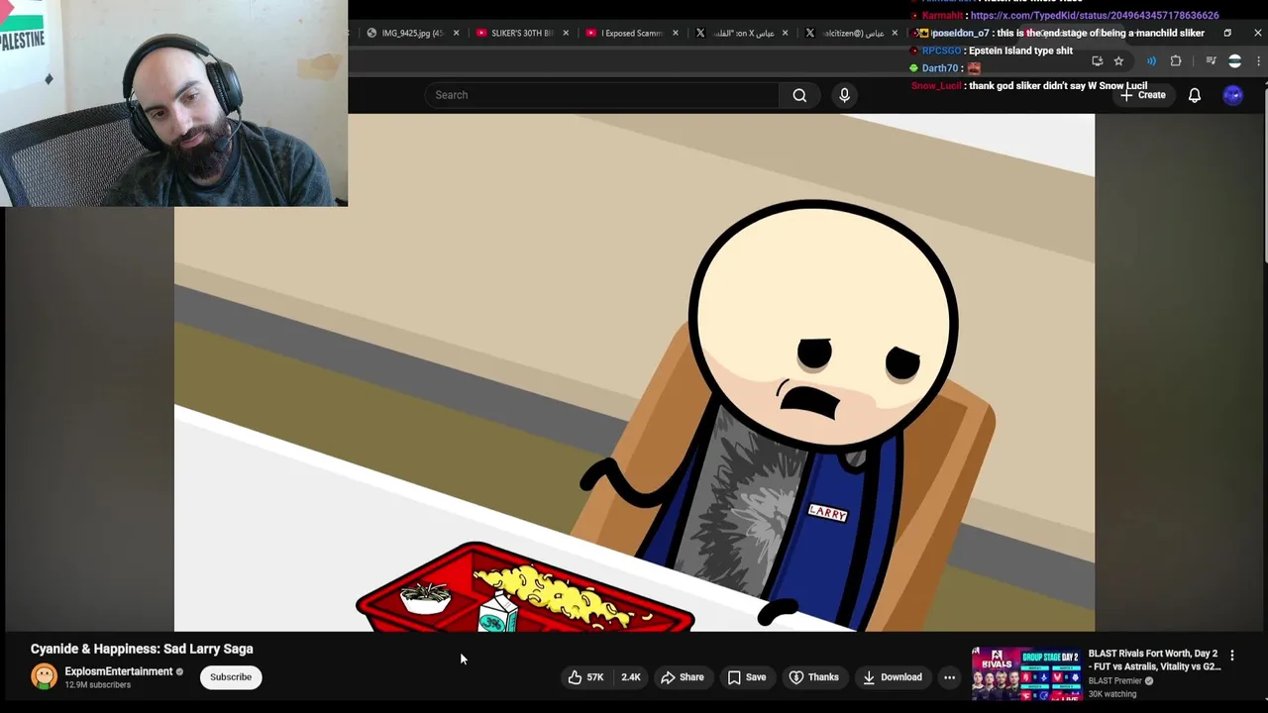Open the ExplosmEntertainment channel name link
Viewport: 1268px width, 713px height.
click(119, 671)
